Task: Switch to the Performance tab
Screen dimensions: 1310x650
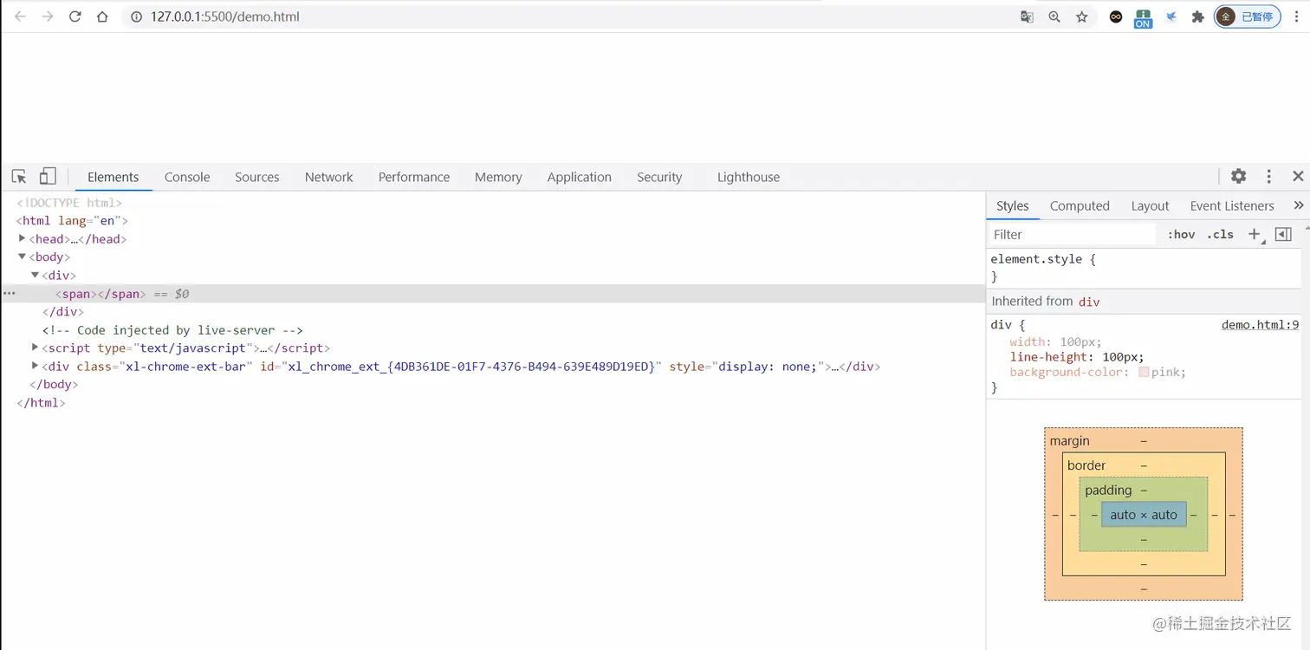Action: pos(414,177)
